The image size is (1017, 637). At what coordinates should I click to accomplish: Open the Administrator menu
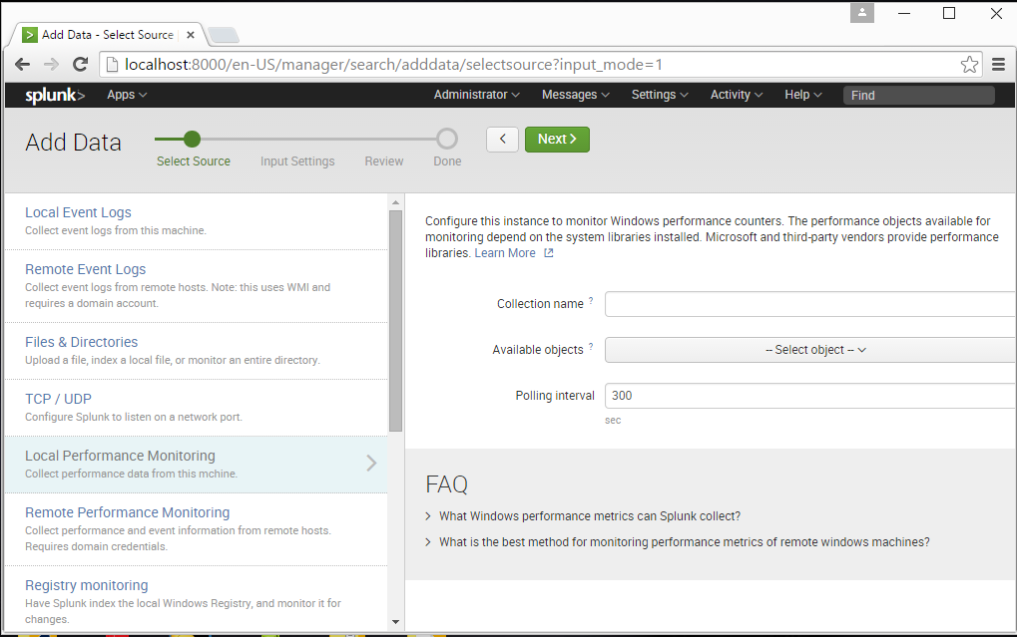(x=477, y=95)
